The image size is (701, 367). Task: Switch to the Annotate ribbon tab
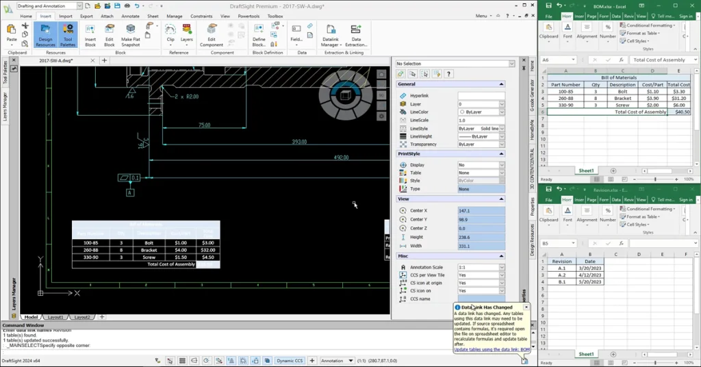click(x=130, y=16)
